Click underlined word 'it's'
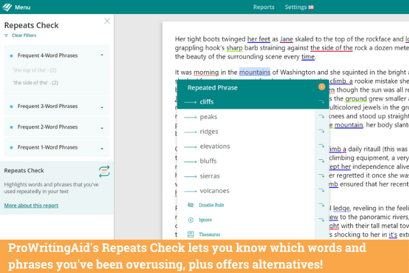 point(393,235)
